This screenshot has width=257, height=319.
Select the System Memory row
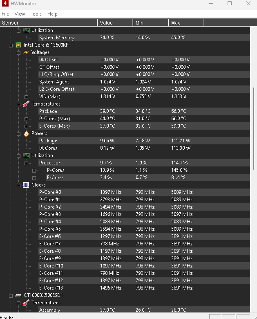pos(144,38)
